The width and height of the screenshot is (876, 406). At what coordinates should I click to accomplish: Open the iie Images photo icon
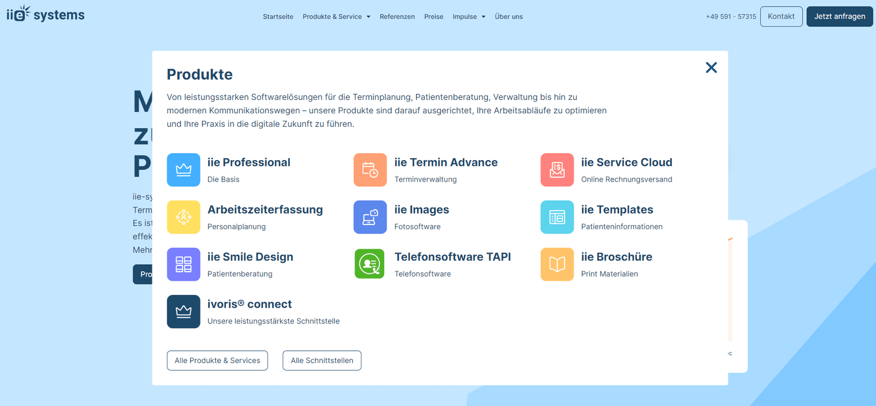tap(370, 217)
